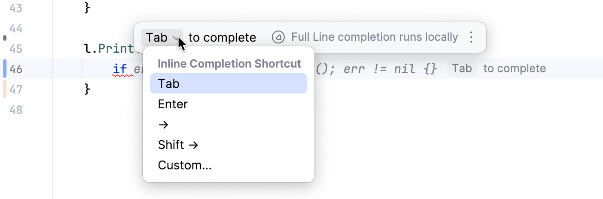This screenshot has width=603, height=199.
Task: Click the small gray gutter dot above line 45
Action: tap(5, 38)
